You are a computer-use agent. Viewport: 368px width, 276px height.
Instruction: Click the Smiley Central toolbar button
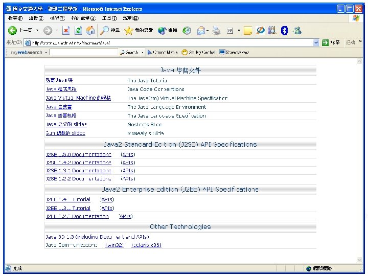coord(199,52)
